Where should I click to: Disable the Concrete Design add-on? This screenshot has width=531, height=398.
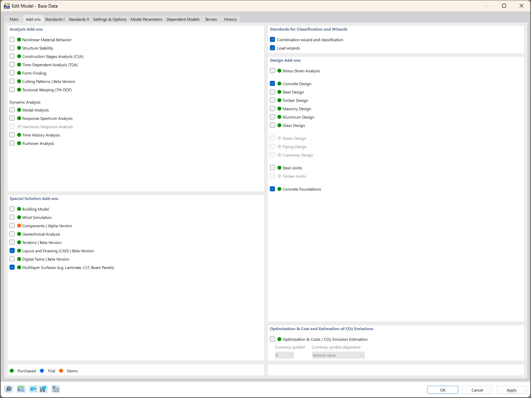pyautogui.click(x=272, y=83)
